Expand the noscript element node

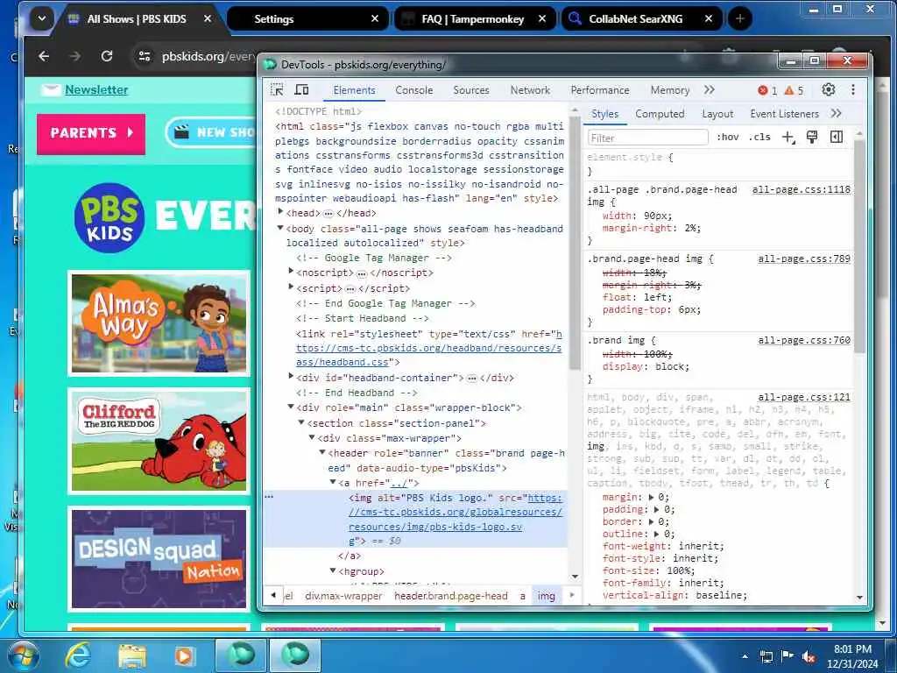click(291, 272)
